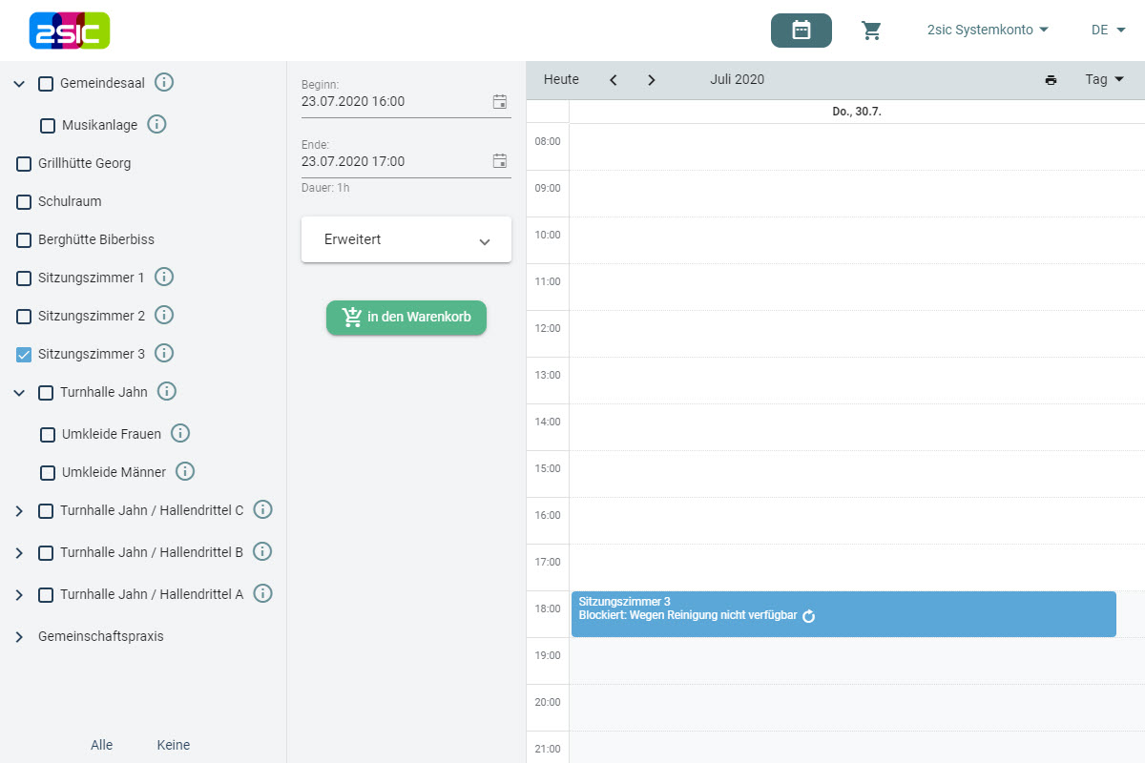Check the Grillhütte Georg checkbox
The height and width of the screenshot is (763, 1145).
tap(25, 164)
